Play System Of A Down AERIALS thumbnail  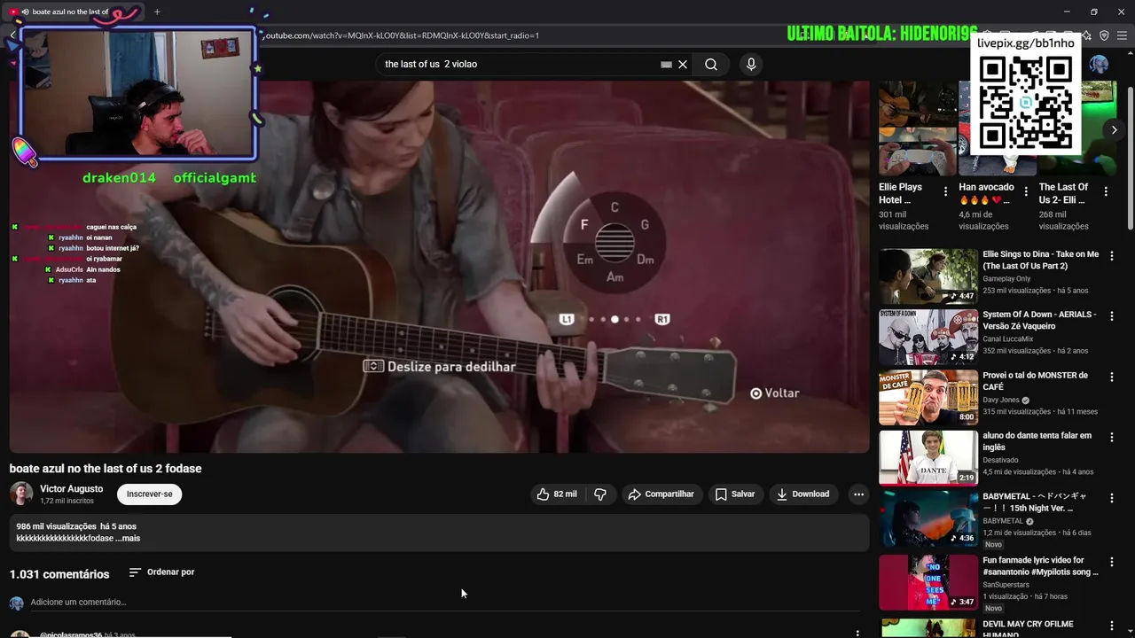pos(928,337)
